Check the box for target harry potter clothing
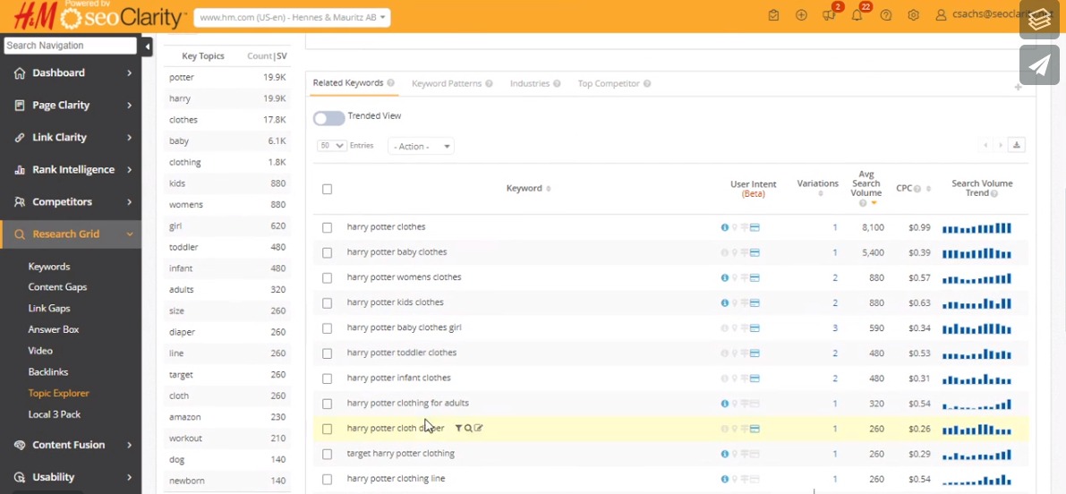Screen dimensions: 1066x494 coord(327,454)
